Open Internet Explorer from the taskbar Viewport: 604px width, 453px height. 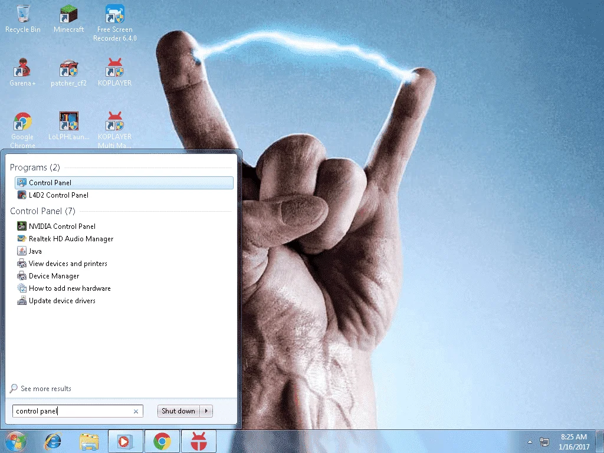52,441
